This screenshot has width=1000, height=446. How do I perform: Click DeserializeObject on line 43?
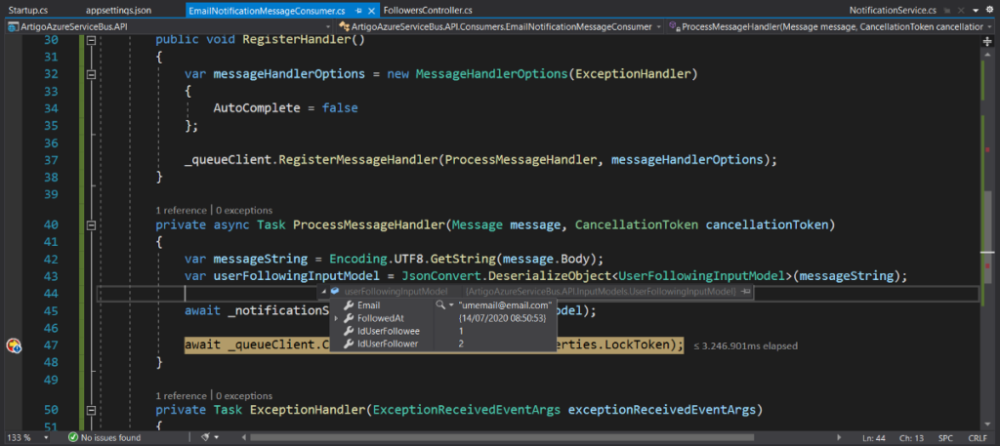[x=554, y=276]
